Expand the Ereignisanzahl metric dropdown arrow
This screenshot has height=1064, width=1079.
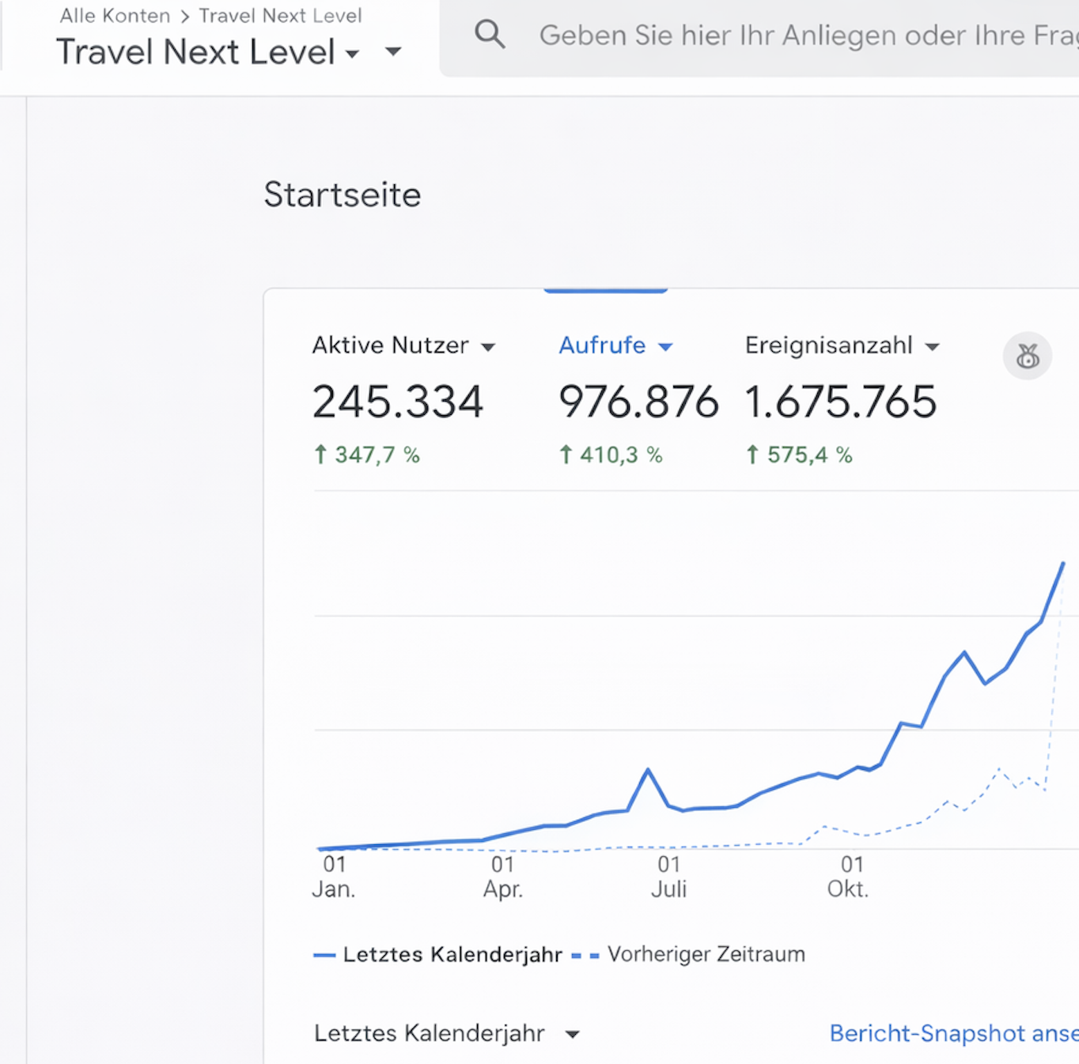[932, 347]
